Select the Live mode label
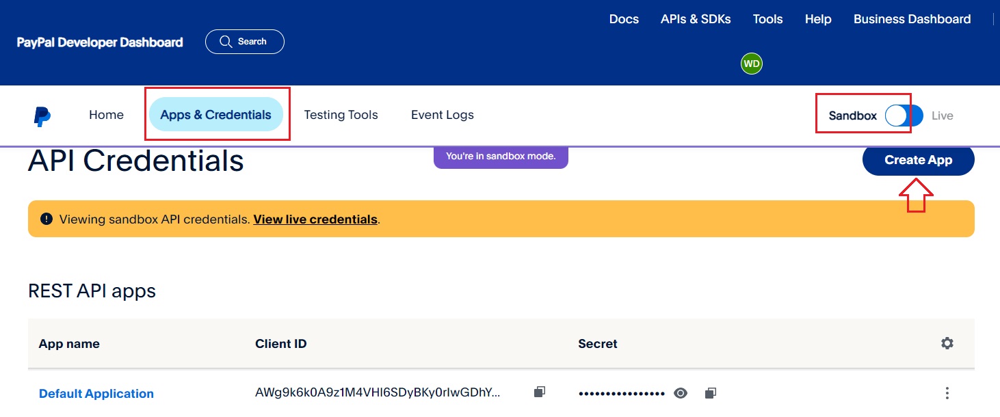1000x417 pixels. coord(942,116)
